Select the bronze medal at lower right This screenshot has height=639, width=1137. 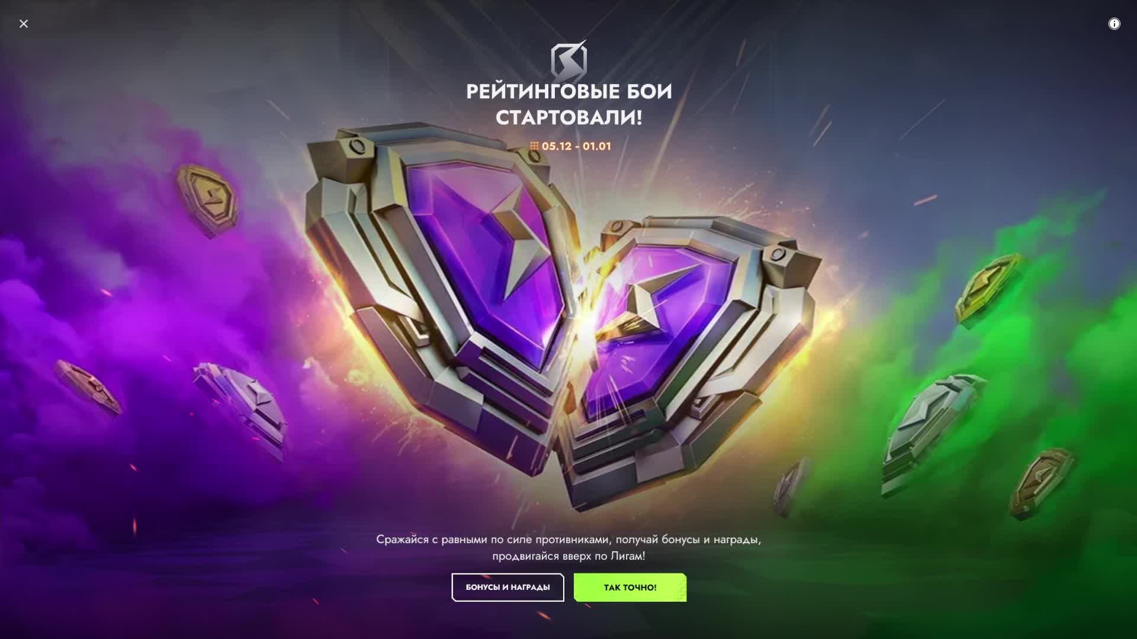point(1042,482)
